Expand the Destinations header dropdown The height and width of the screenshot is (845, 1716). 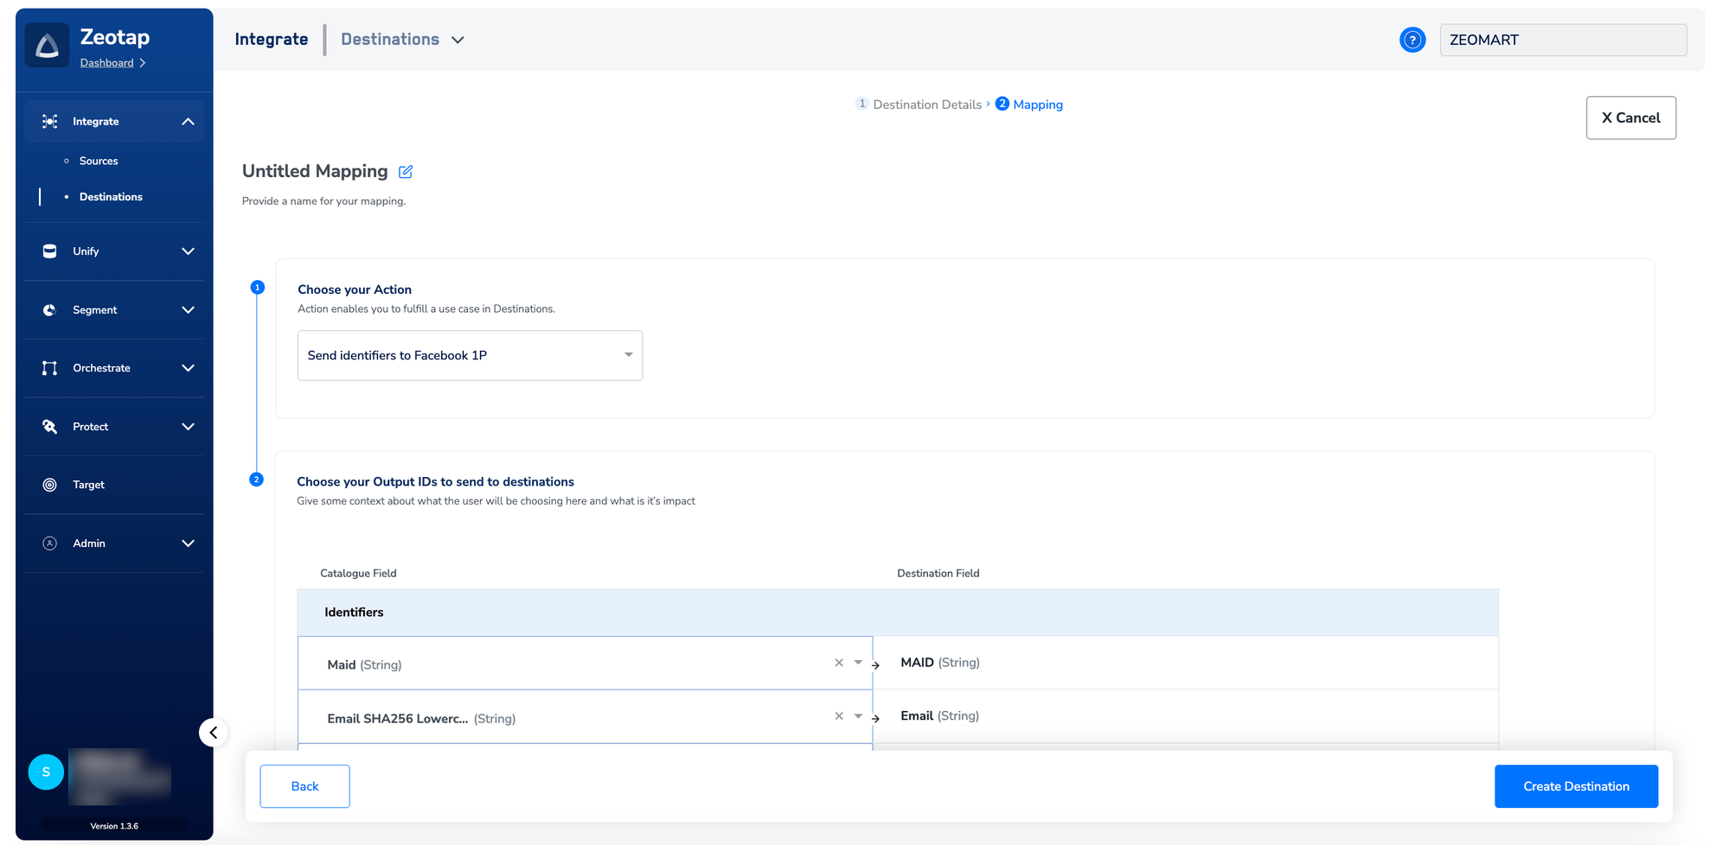coord(458,40)
